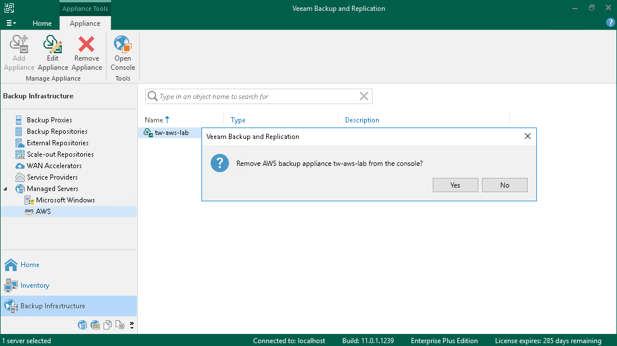Image resolution: width=617 pixels, height=346 pixels.
Task: Click the Connected to: localhost status text
Action: click(x=289, y=340)
